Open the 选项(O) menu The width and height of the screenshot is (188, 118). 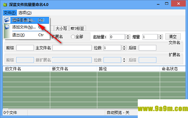tap(25, 13)
